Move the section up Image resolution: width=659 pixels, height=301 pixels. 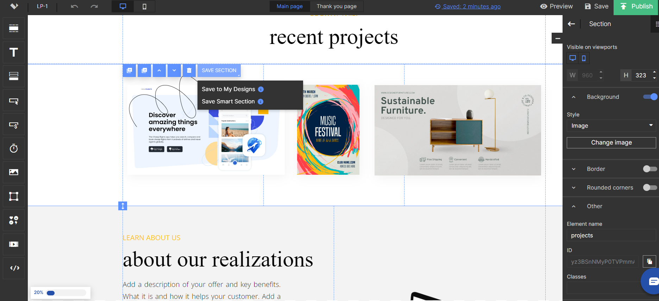tap(159, 70)
